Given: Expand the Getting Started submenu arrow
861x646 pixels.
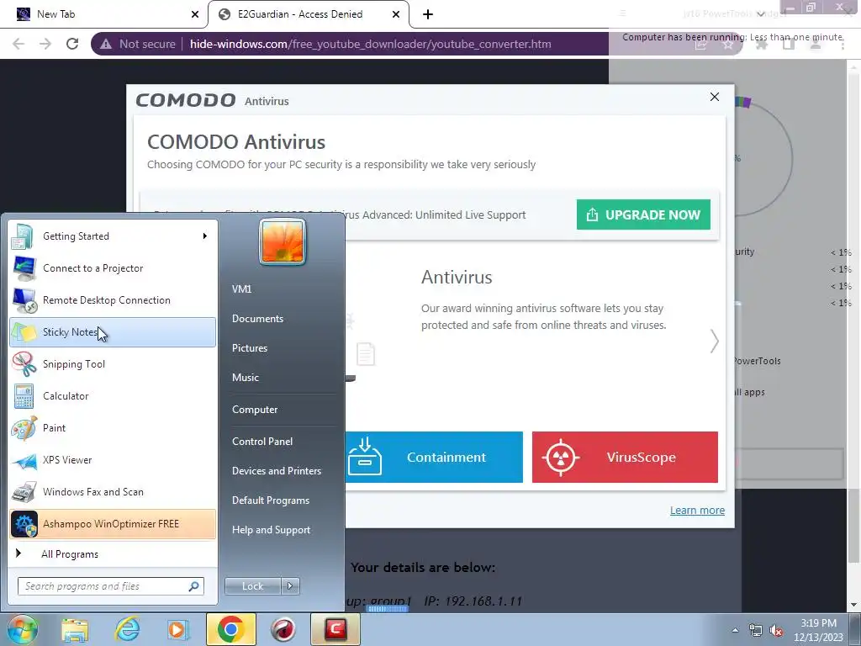Looking at the screenshot, I should (205, 236).
